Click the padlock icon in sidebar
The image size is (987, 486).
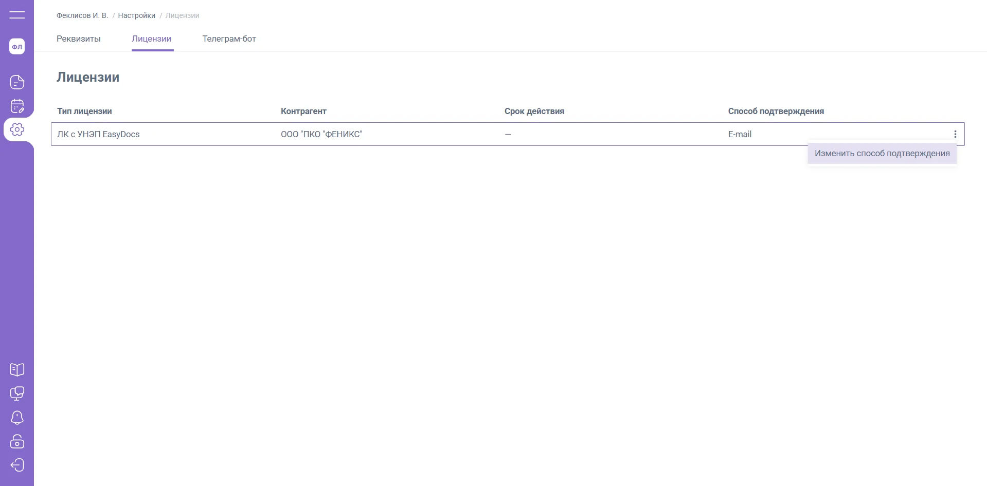(17, 441)
